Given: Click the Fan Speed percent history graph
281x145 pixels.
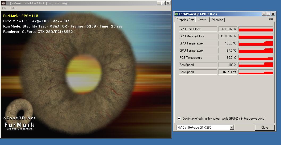Looking at the screenshot, I should click(x=255, y=65).
